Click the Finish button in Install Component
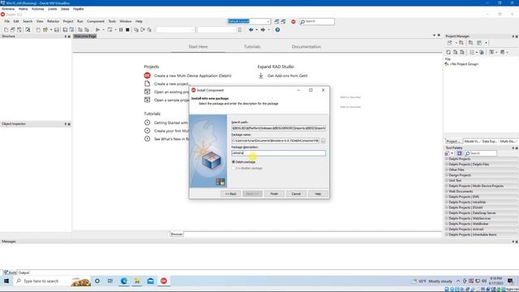Screen dimensions: 519x292 click(274, 194)
